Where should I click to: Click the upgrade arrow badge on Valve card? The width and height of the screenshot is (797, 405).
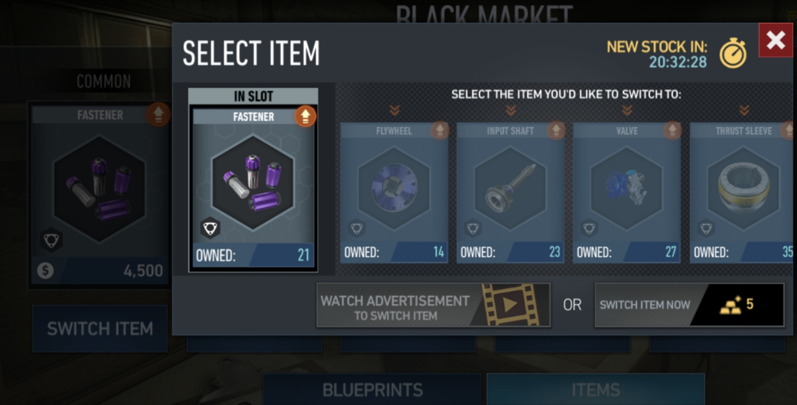tap(672, 130)
